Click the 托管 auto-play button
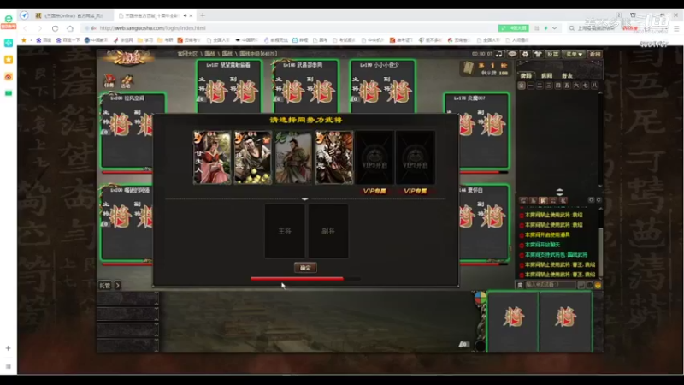Image resolution: width=684 pixels, height=385 pixels. point(105,286)
